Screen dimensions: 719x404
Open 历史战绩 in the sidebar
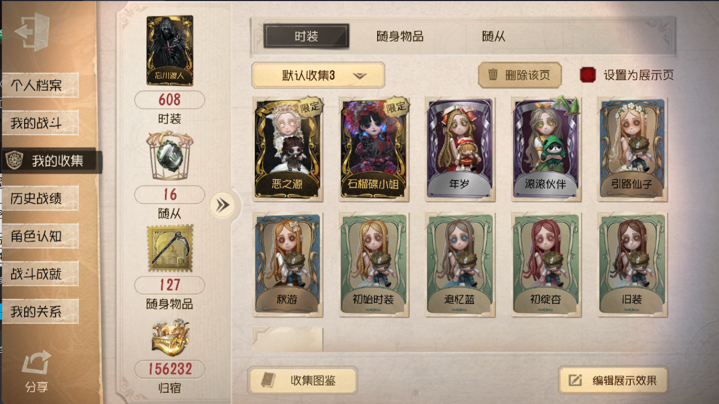pyautogui.click(x=41, y=199)
